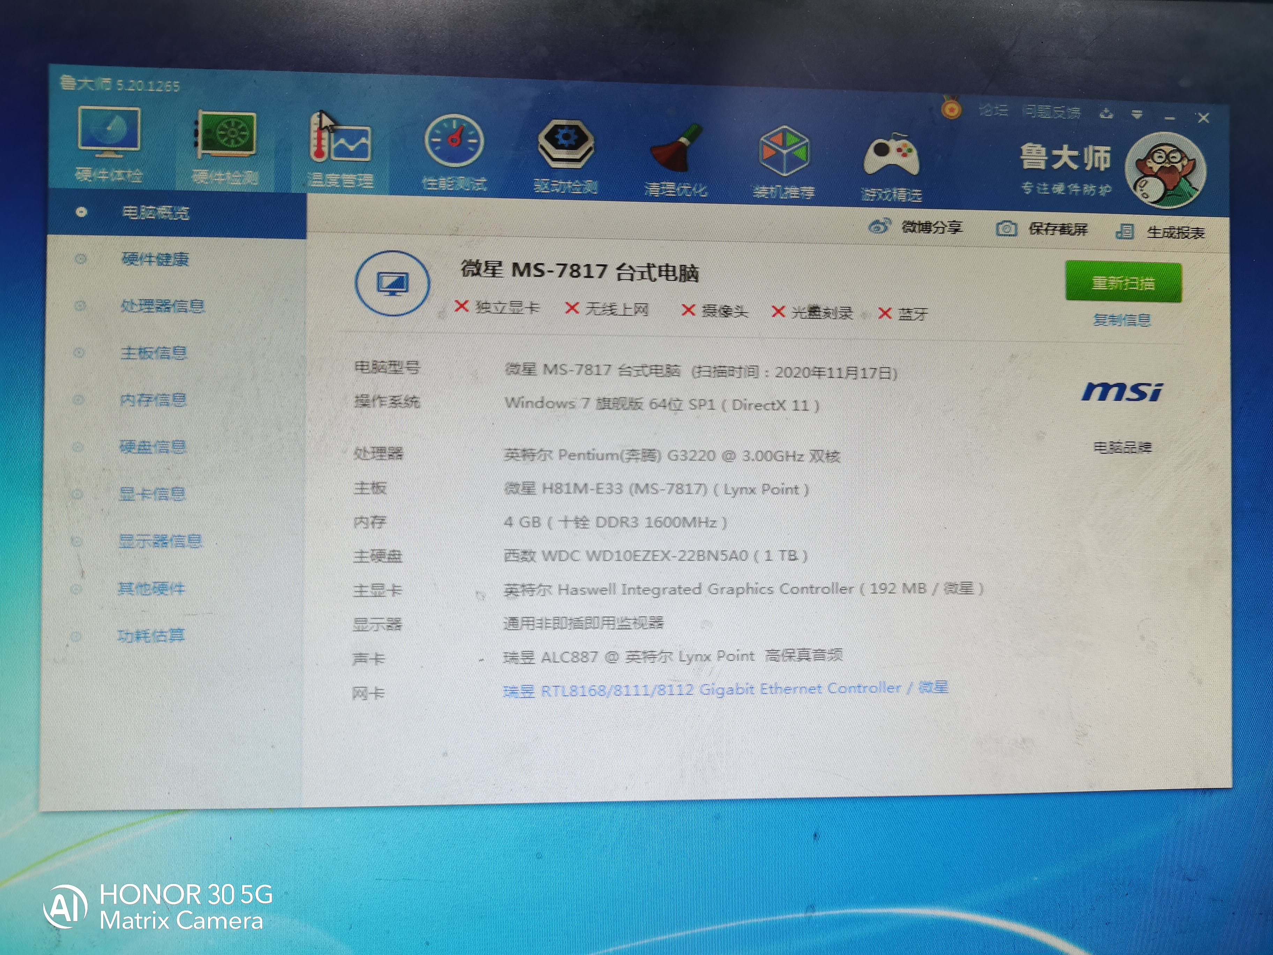The image size is (1273, 955).
Task: Open the 论坛 forum link
Action: point(993,110)
